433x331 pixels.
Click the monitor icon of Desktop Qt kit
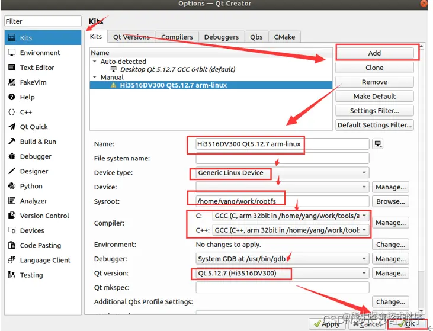click(113, 69)
